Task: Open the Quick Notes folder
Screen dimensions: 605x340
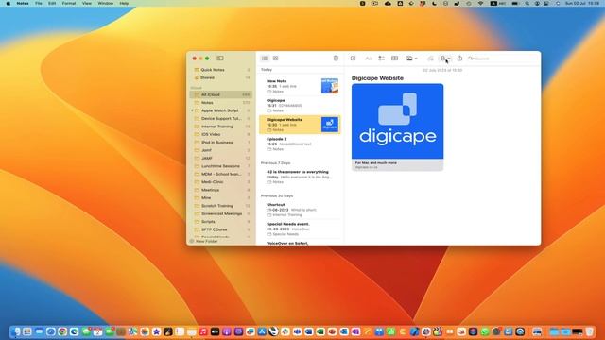Action: tap(222, 70)
